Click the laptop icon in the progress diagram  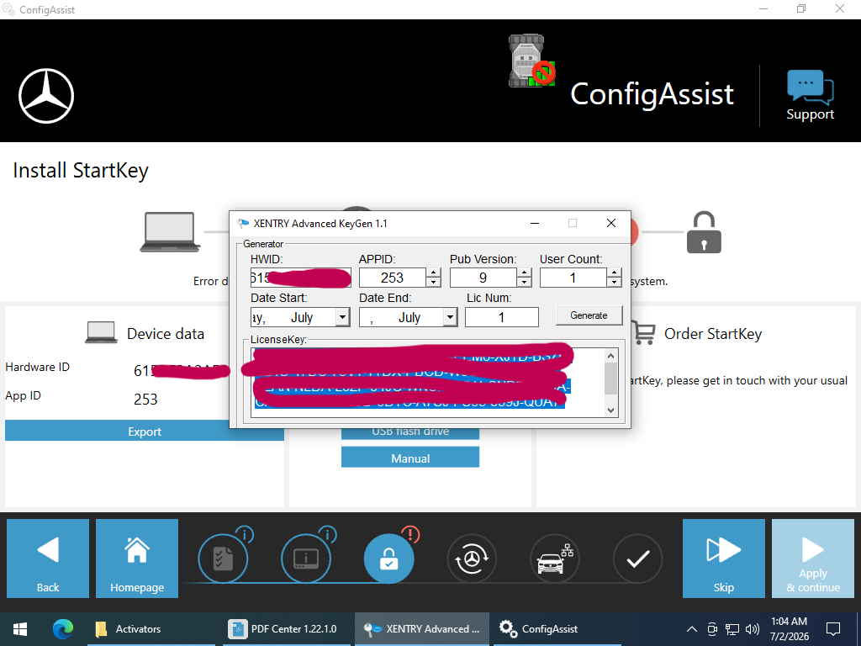click(170, 232)
